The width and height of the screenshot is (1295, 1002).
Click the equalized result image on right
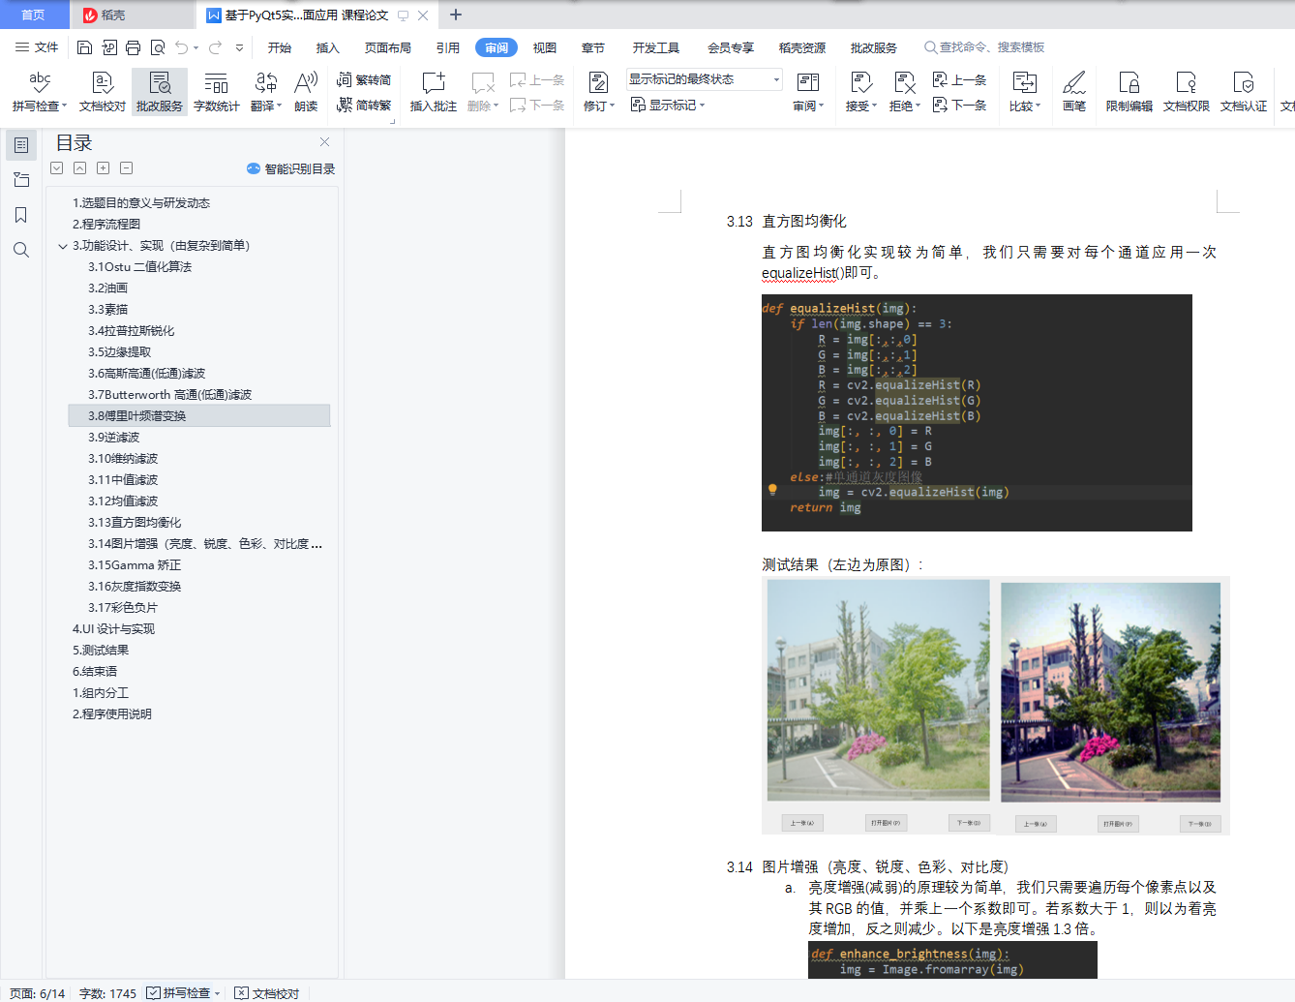pos(1110,692)
